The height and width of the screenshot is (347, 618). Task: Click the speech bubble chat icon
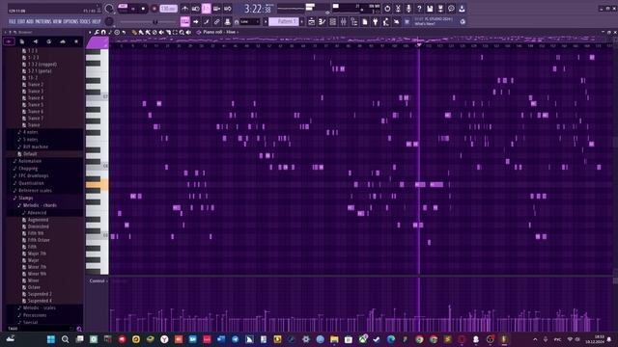(x=451, y=9)
